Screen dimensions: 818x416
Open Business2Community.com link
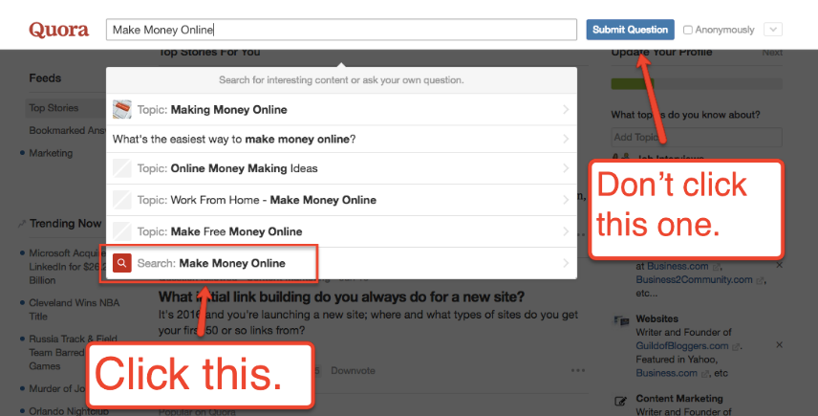click(694, 280)
